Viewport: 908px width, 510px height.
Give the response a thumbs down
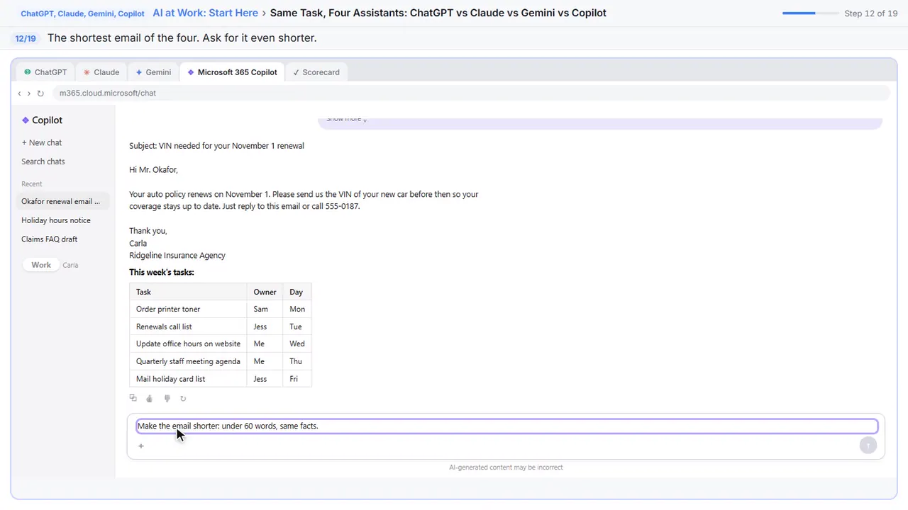167,399
